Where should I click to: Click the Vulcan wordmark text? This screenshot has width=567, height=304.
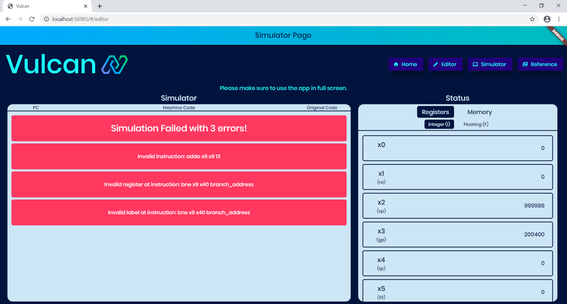(51, 64)
